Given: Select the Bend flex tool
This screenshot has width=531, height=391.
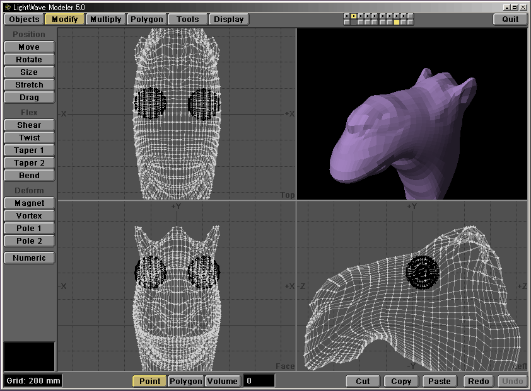Looking at the screenshot, I should click(29, 176).
